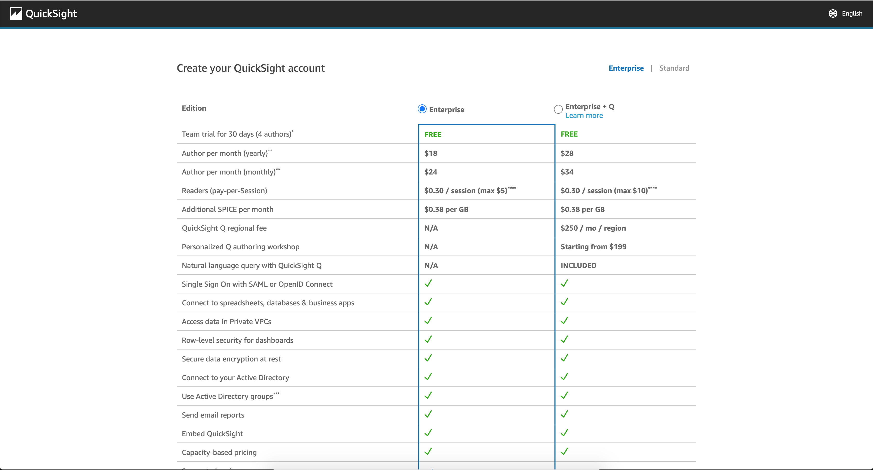Click 'Readers (pay-per-Session)' label

[224, 191]
